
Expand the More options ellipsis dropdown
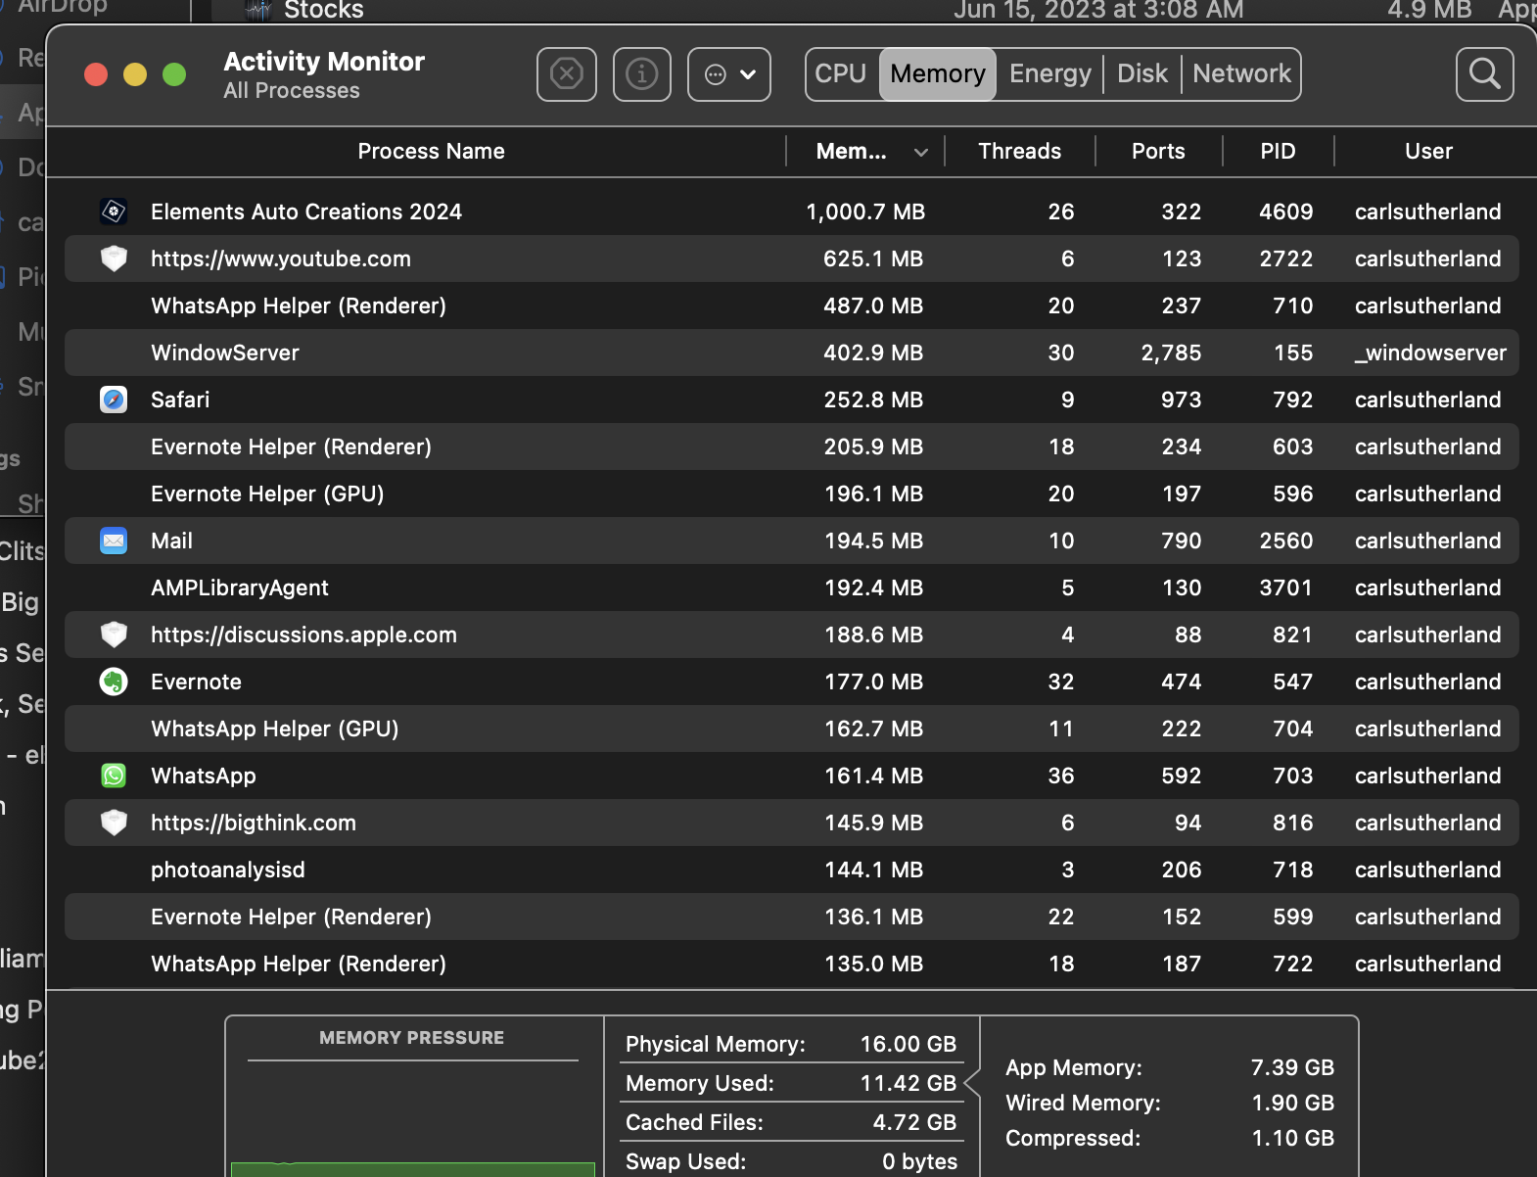729,74
